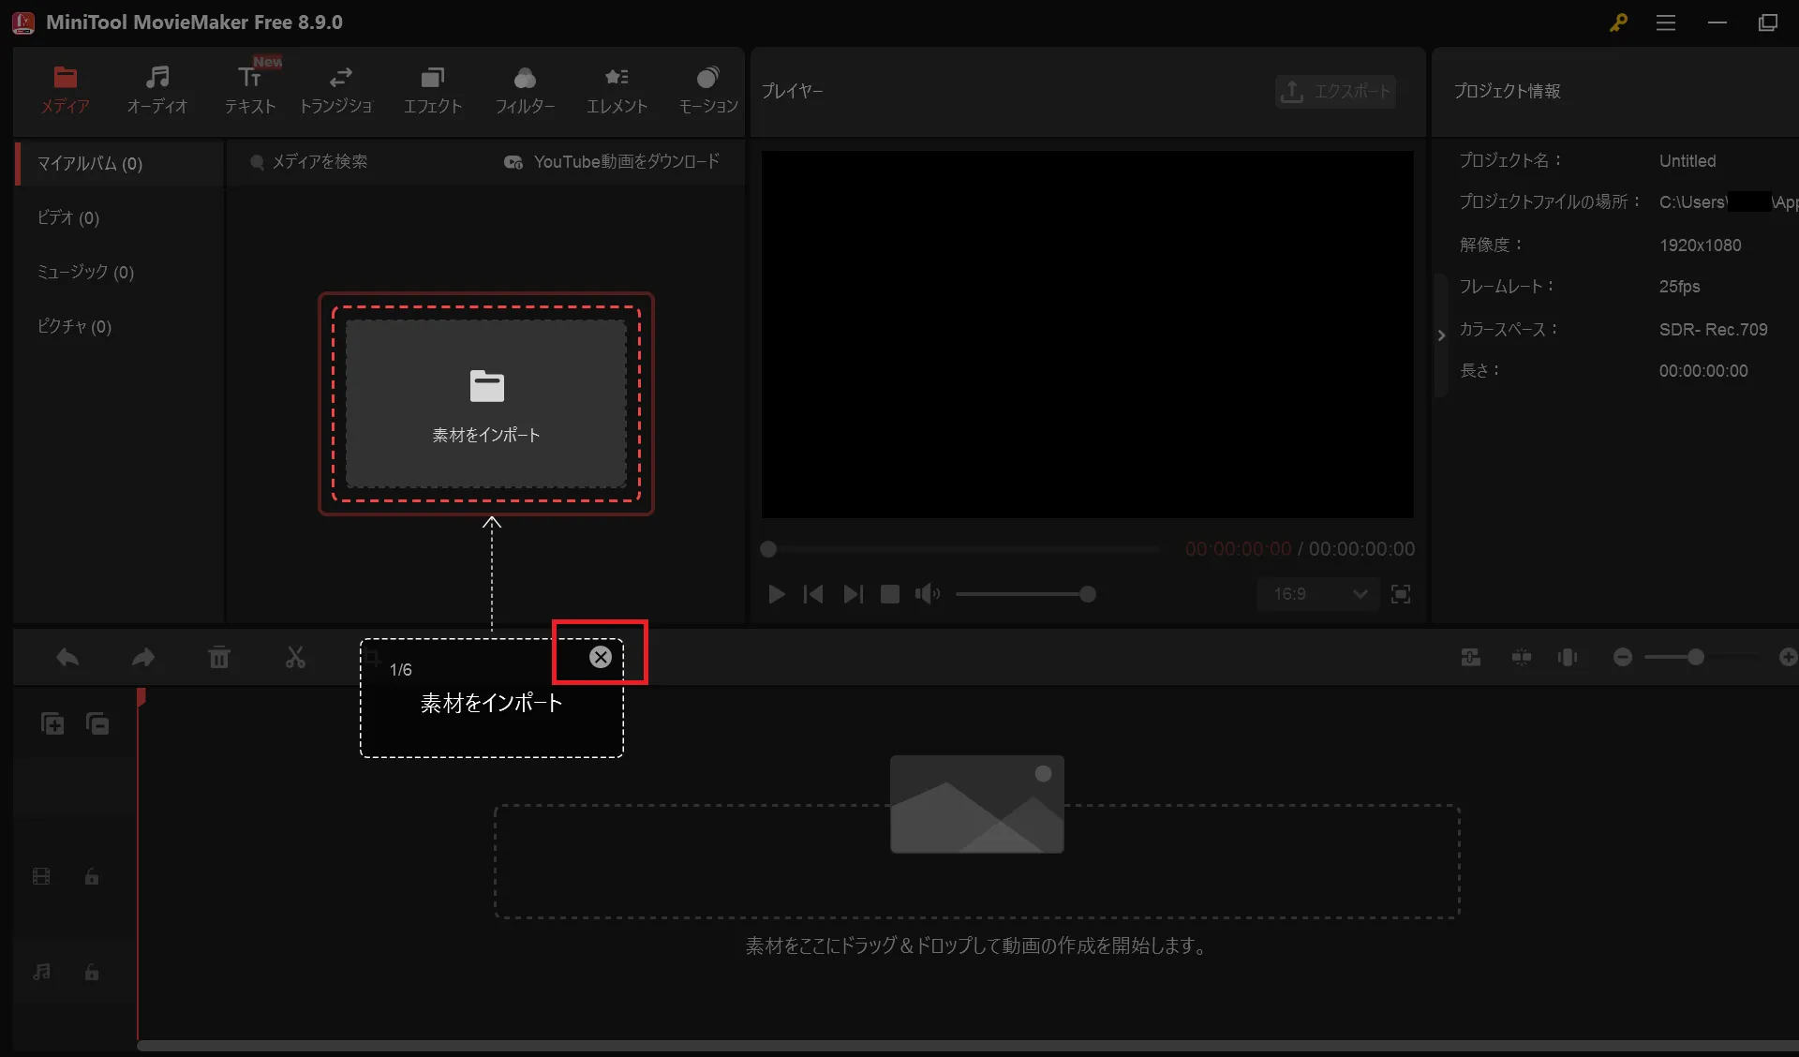The width and height of the screenshot is (1799, 1057).
Task: Click the video track film icon
Action: 41,876
